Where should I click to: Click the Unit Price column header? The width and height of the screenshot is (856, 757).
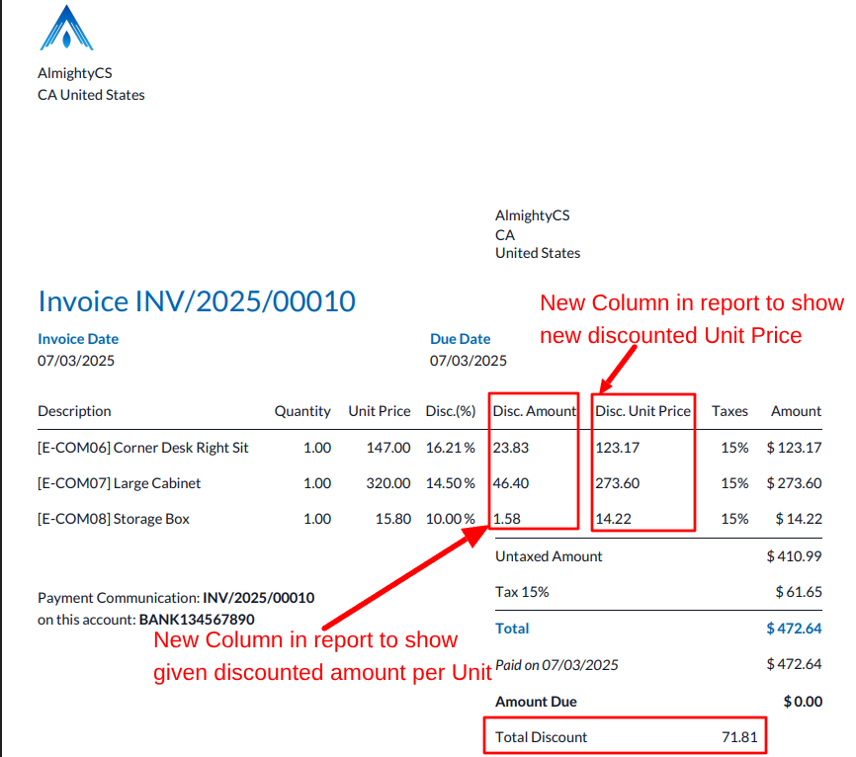tap(379, 411)
